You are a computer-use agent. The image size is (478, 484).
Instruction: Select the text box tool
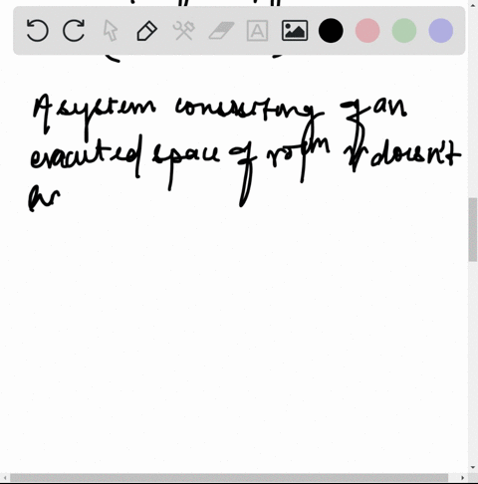257,31
